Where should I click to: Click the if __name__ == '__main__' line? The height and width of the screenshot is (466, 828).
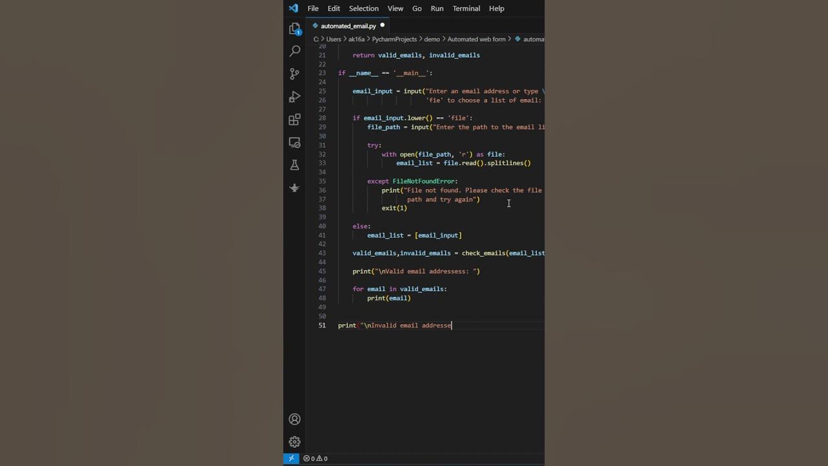385,73
